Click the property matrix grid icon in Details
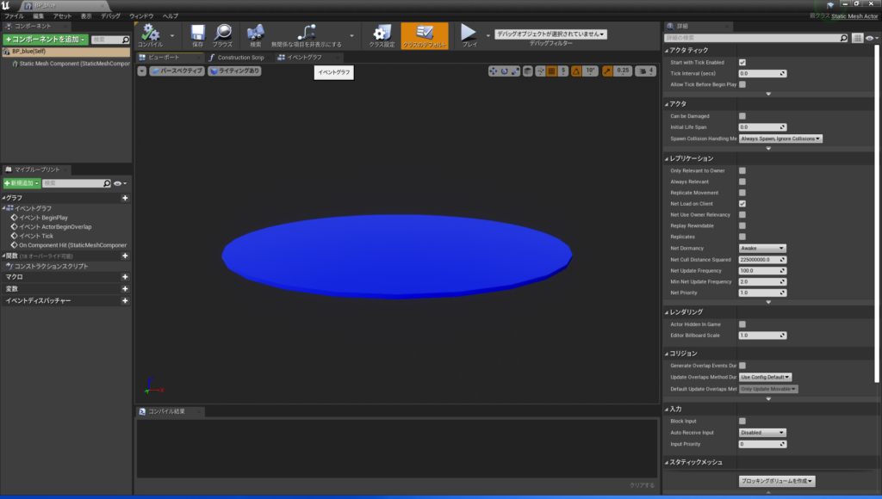882x499 pixels. [x=858, y=39]
